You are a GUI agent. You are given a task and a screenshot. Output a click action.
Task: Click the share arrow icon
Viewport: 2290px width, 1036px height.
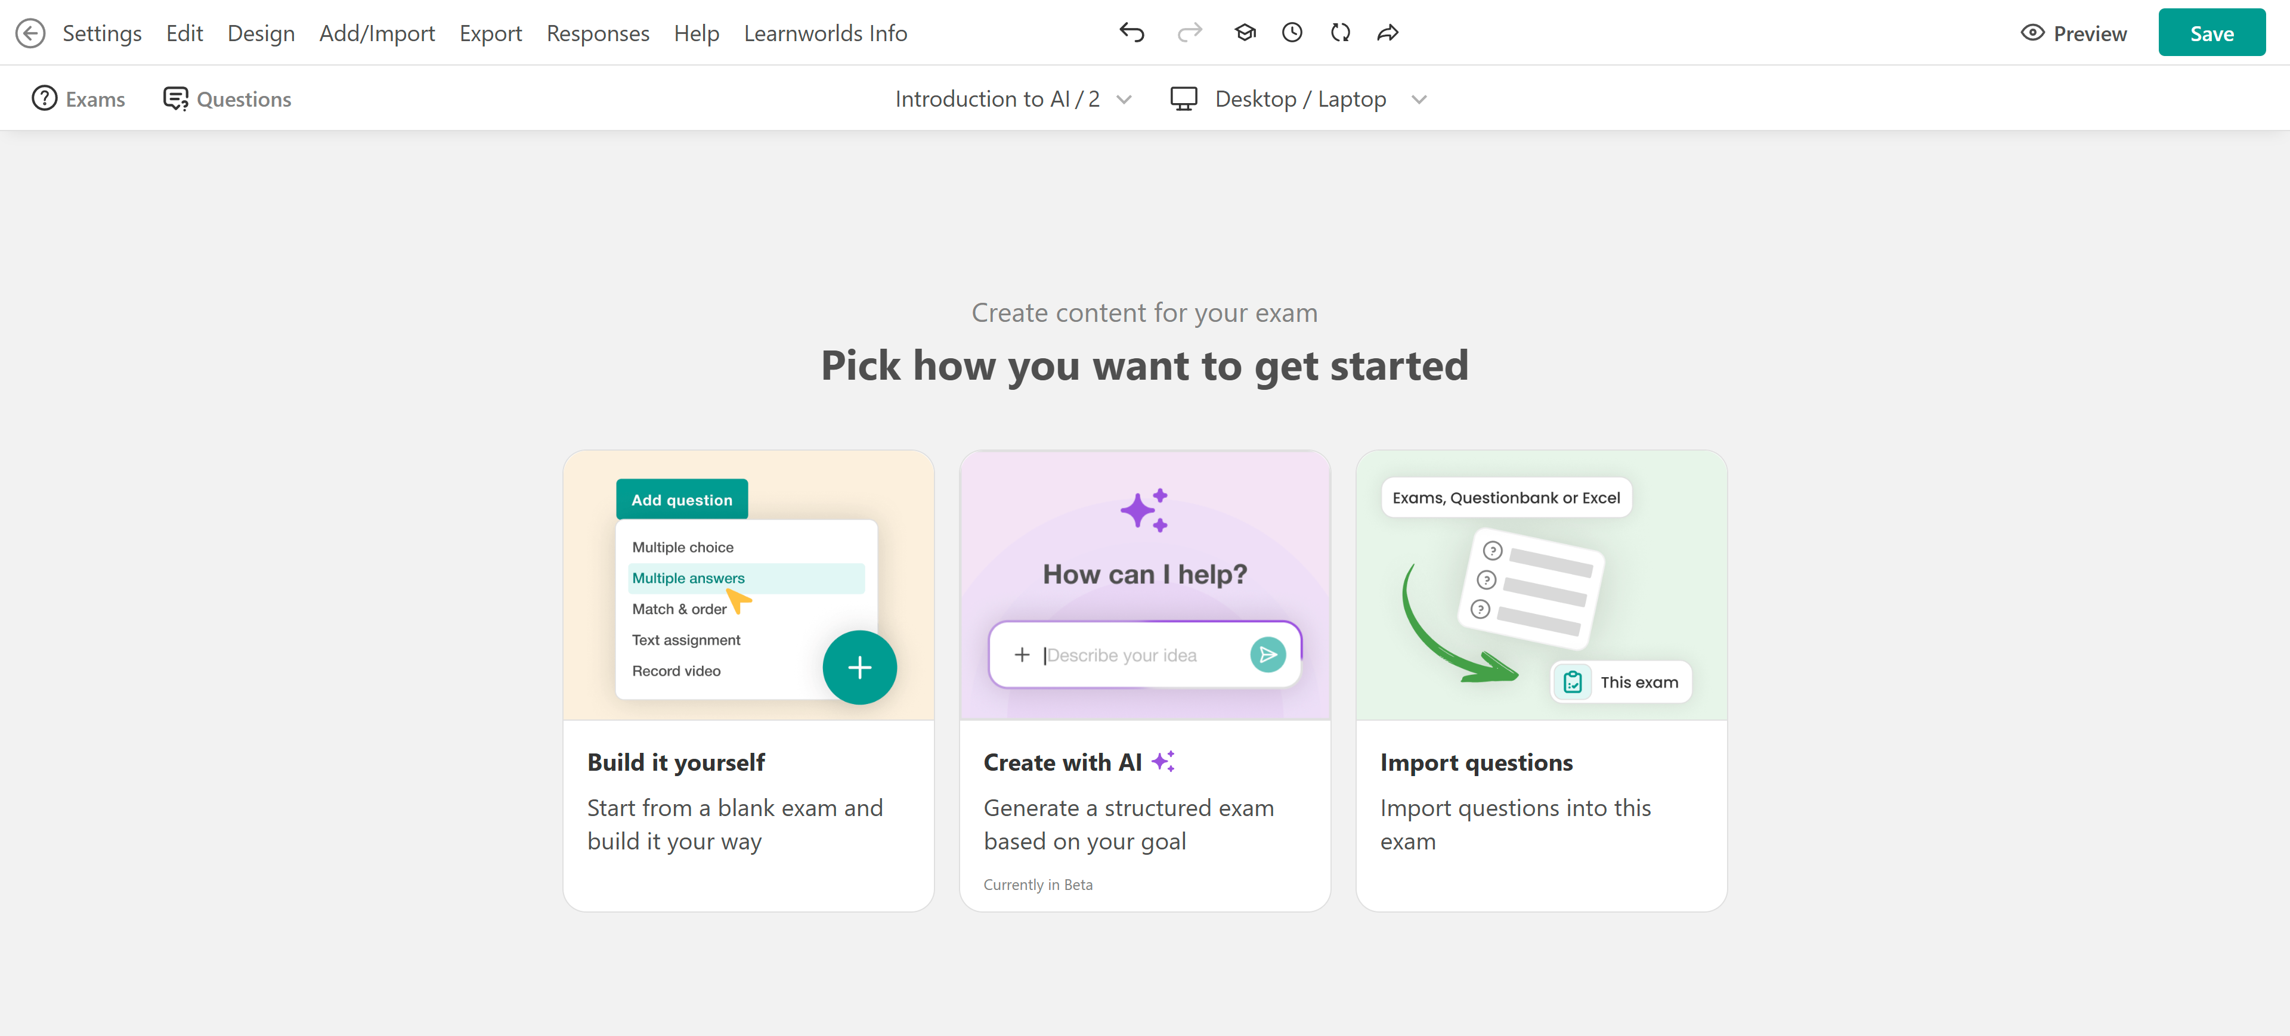click(x=1388, y=33)
